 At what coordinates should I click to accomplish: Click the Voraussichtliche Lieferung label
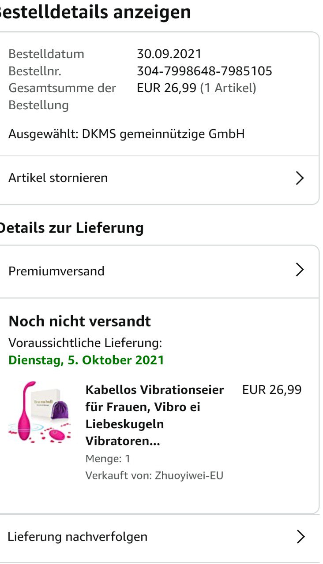click(x=85, y=343)
